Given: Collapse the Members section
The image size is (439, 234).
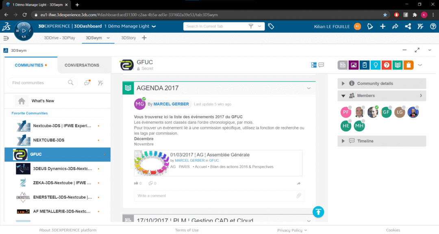Looking at the screenshot, I should point(343,96).
